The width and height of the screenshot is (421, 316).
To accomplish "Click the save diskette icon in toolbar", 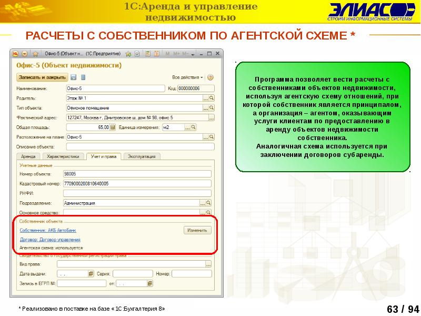I will pyautogui.click(x=72, y=77).
